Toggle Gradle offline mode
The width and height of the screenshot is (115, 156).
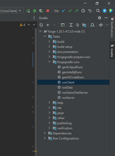(x=101, y=25)
